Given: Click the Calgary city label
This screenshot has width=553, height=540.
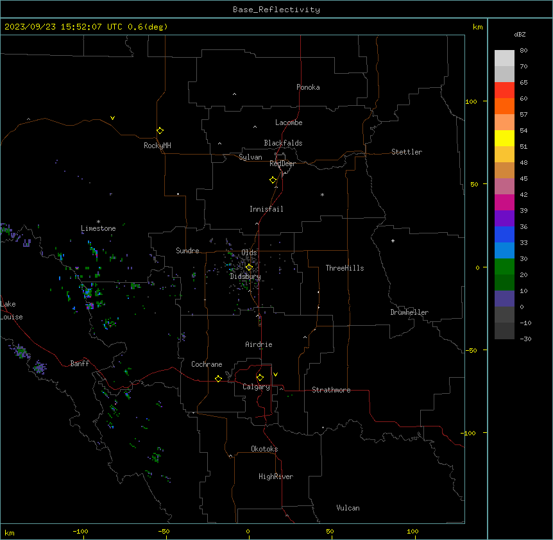Looking at the screenshot, I should 256,387.
